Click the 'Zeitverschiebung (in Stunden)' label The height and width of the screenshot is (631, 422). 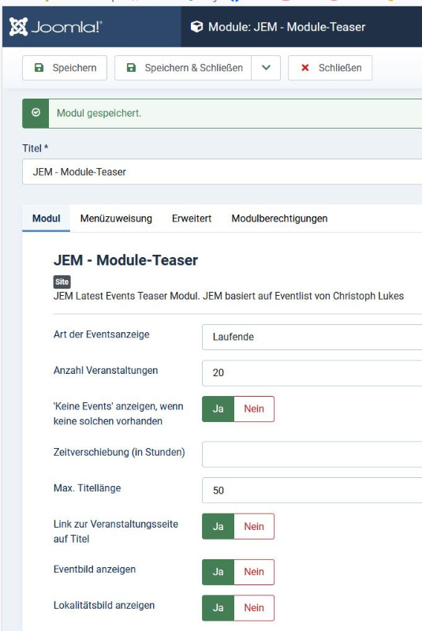click(x=119, y=452)
